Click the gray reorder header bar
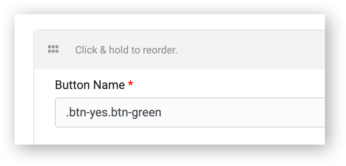This screenshot has height=166, width=346. pyautogui.click(x=179, y=50)
